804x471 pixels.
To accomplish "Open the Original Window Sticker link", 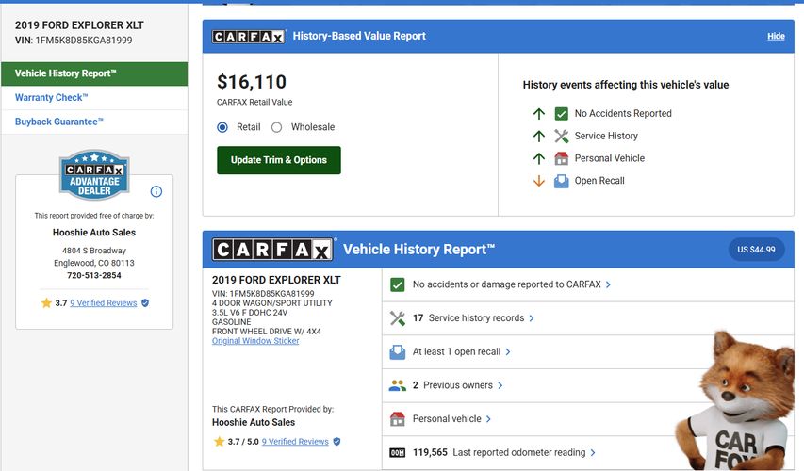I will 255,341.
